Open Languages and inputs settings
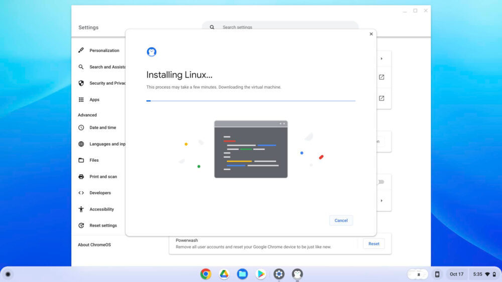 (x=107, y=144)
